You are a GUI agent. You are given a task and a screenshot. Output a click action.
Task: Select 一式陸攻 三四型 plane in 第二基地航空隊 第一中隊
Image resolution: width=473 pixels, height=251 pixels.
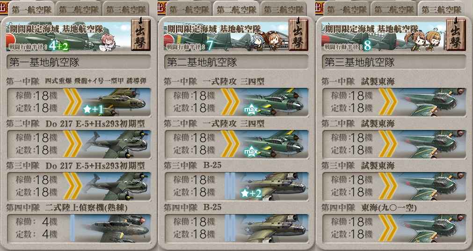pyautogui.click(x=274, y=102)
